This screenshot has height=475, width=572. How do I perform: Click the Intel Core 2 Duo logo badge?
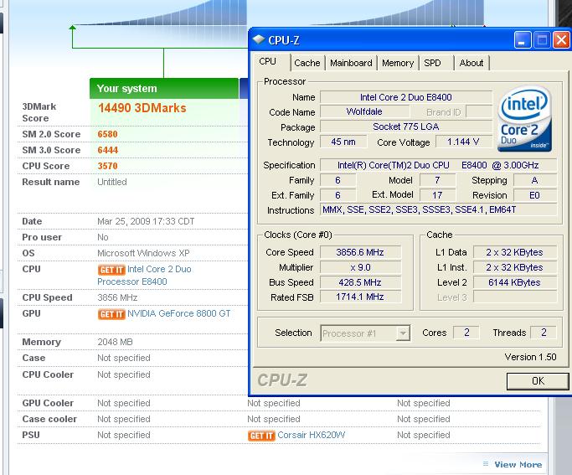[524, 119]
